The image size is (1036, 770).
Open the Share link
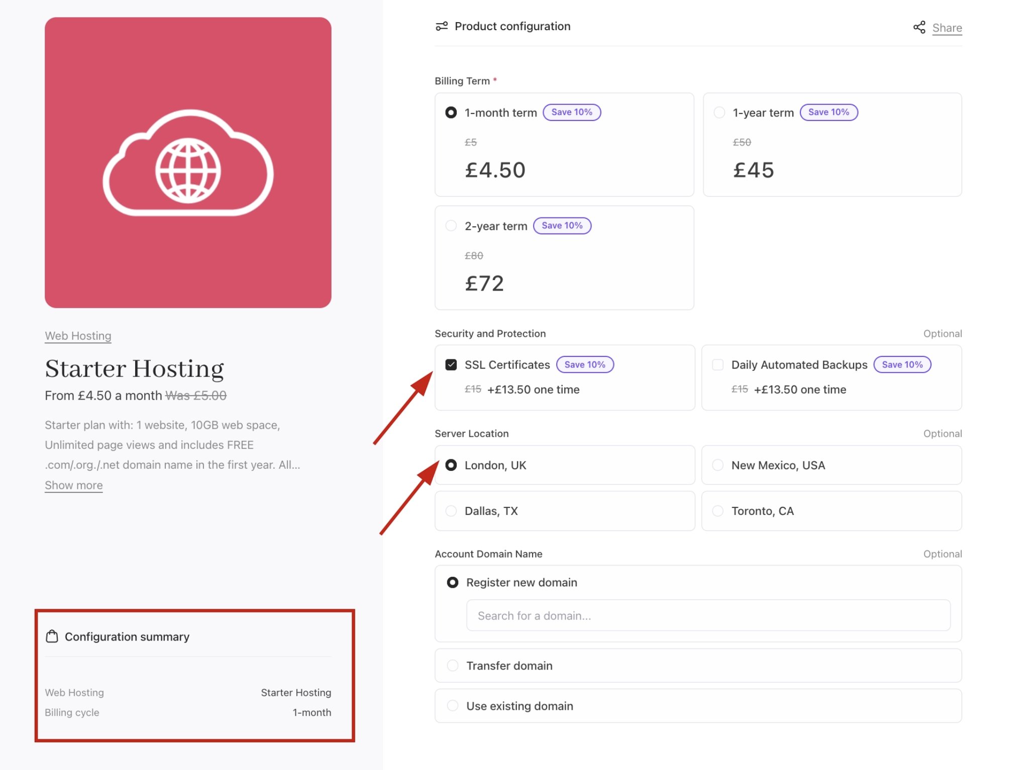(947, 28)
